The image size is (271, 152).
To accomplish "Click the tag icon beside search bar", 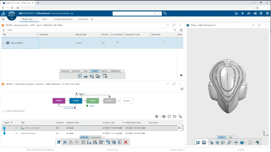I will pos(165,13).
